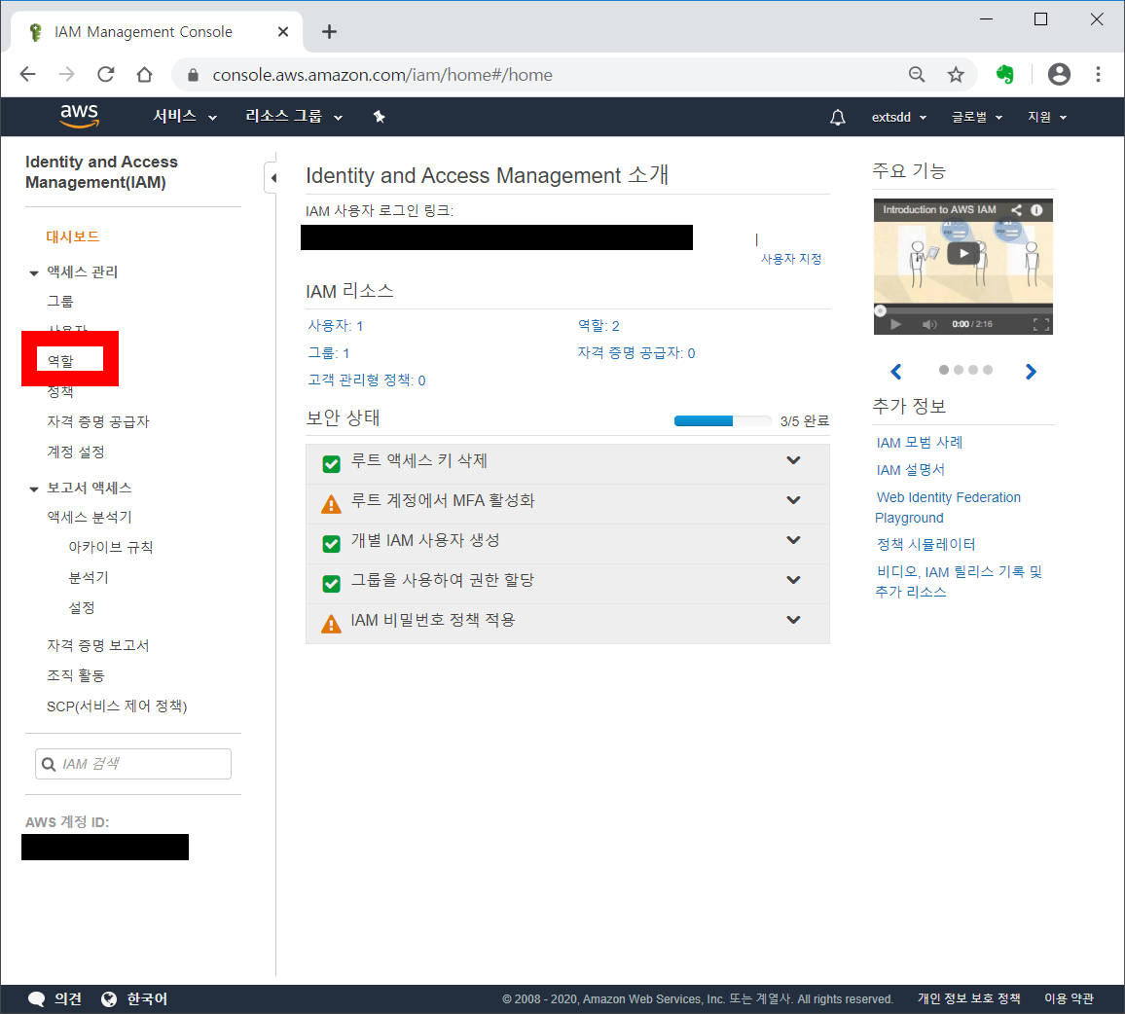This screenshot has height=1014, width=1125.
Task: Reload the page with the refresh icon
Action: coord(105,74)
